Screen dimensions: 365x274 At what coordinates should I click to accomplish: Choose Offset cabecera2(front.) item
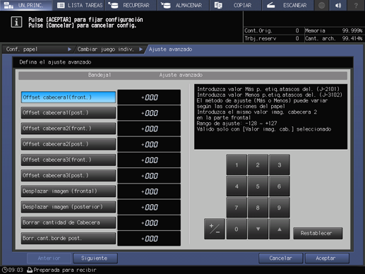pos(68,129)
